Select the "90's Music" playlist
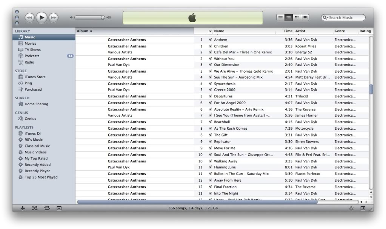This screenshot has height=229, width=386. pos(33,140)
